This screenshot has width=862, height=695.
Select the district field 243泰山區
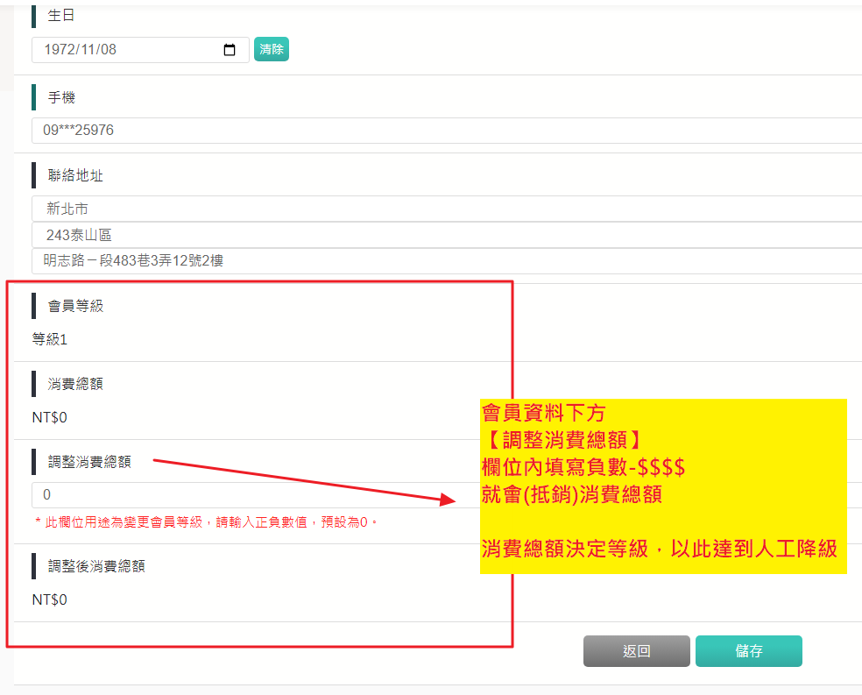tap(447, 236)
